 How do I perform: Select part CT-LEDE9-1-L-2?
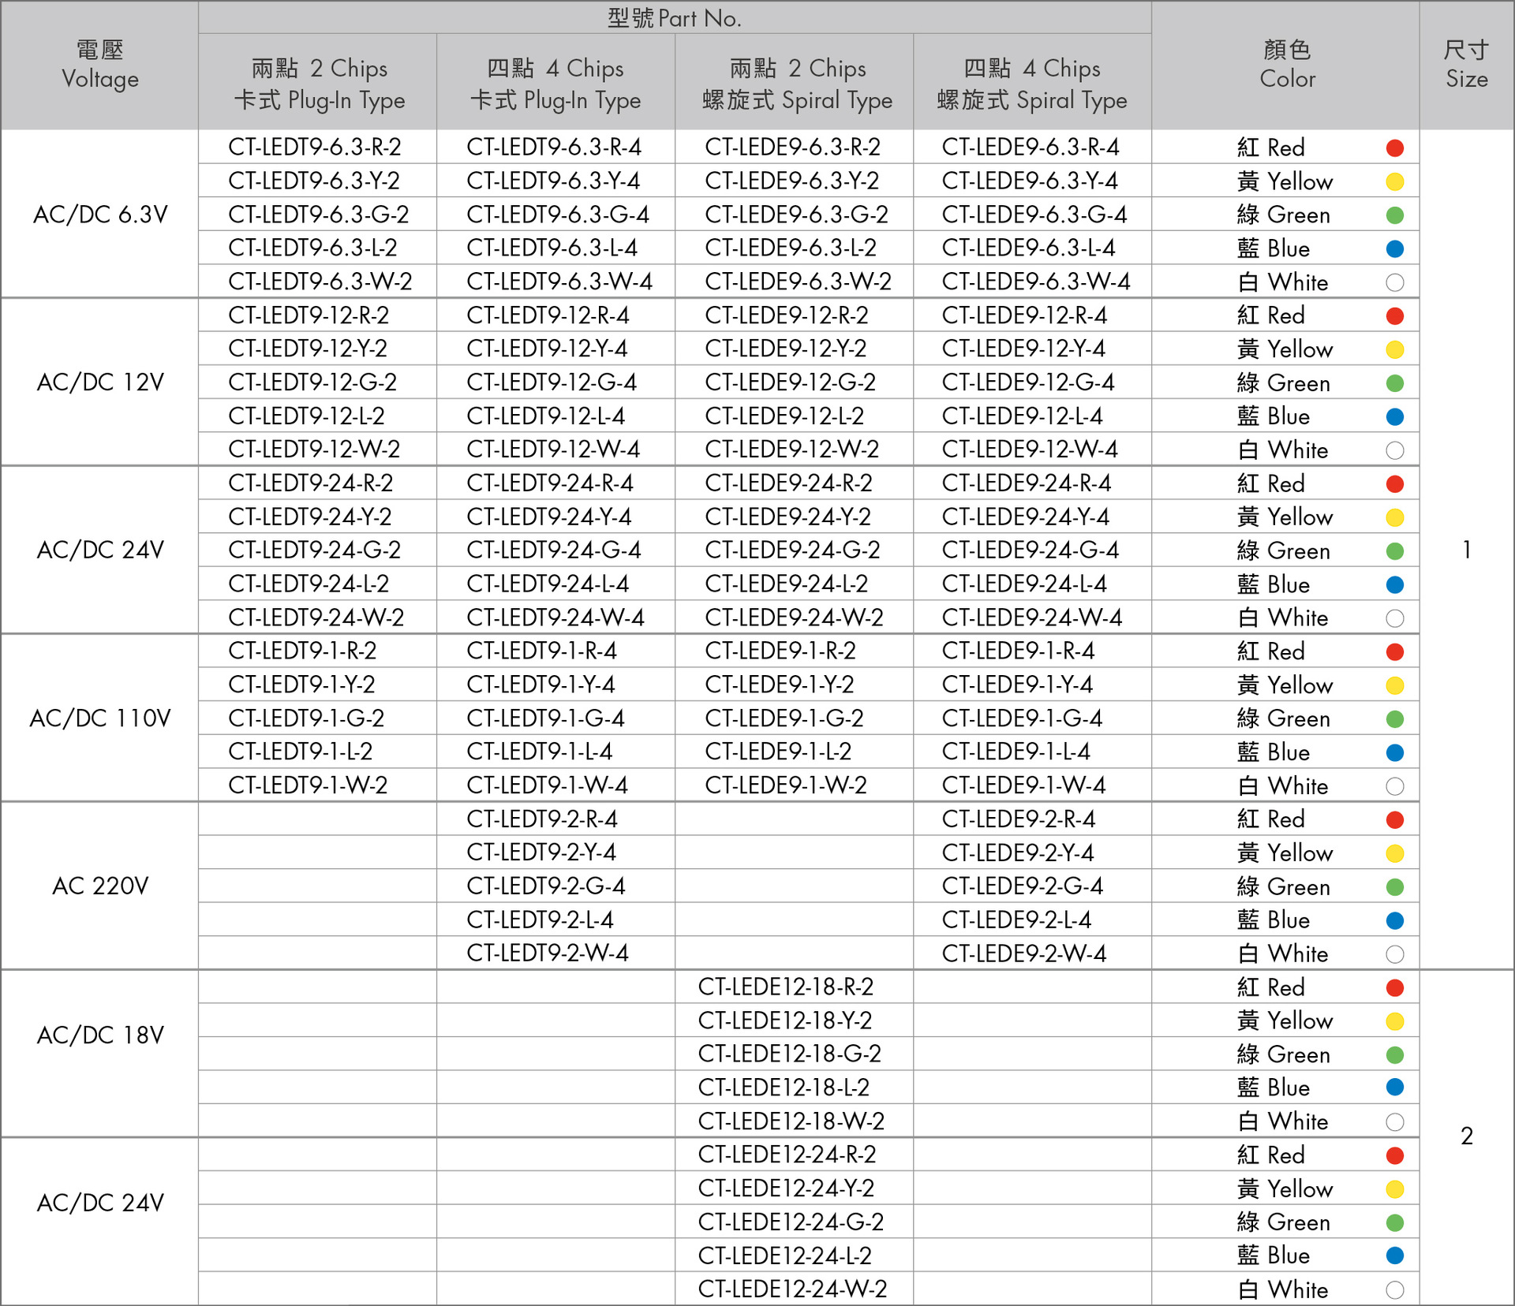coord(778,752)
